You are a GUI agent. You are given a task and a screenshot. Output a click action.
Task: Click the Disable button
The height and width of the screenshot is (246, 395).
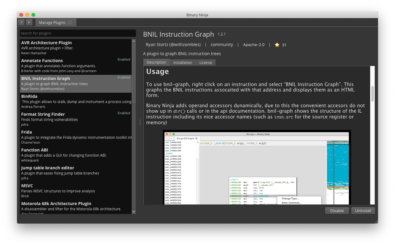[337, 211]
